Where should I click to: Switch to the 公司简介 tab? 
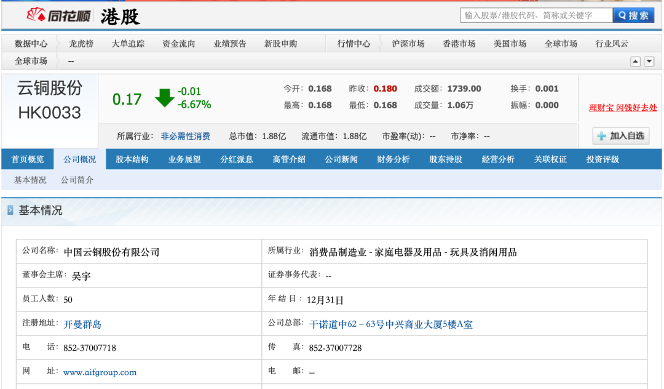(x=76, y=182)
